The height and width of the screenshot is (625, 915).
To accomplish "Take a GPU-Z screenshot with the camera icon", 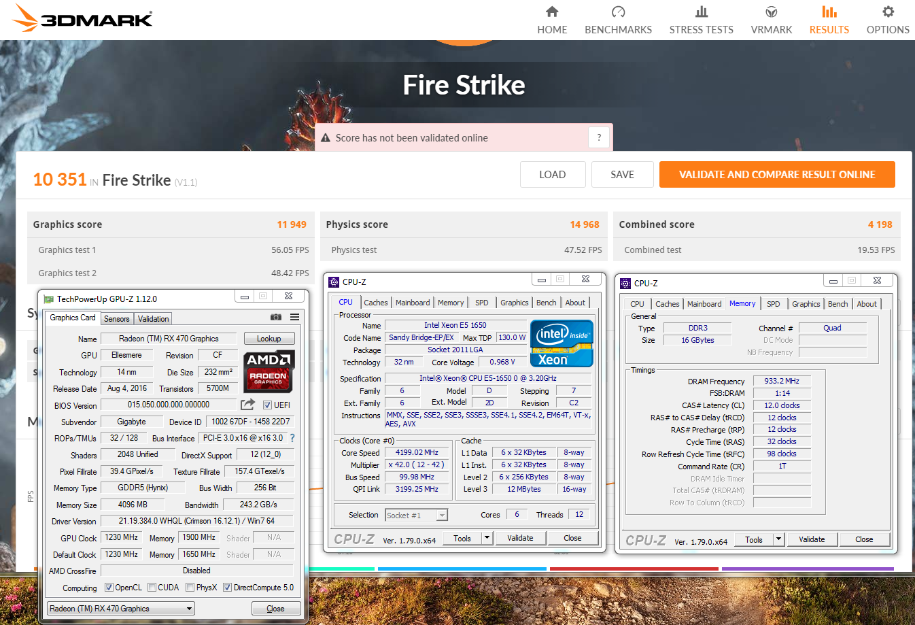I will (x=276, y=318).
